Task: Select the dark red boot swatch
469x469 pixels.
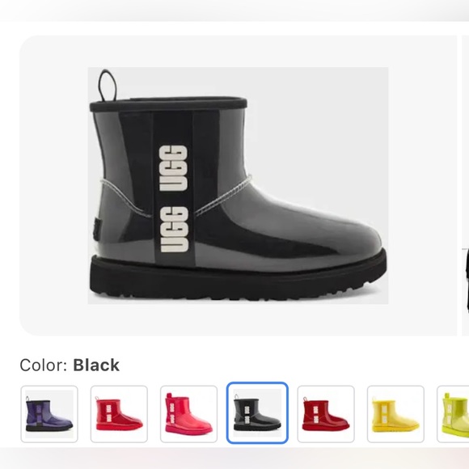Action: (326, 414)
